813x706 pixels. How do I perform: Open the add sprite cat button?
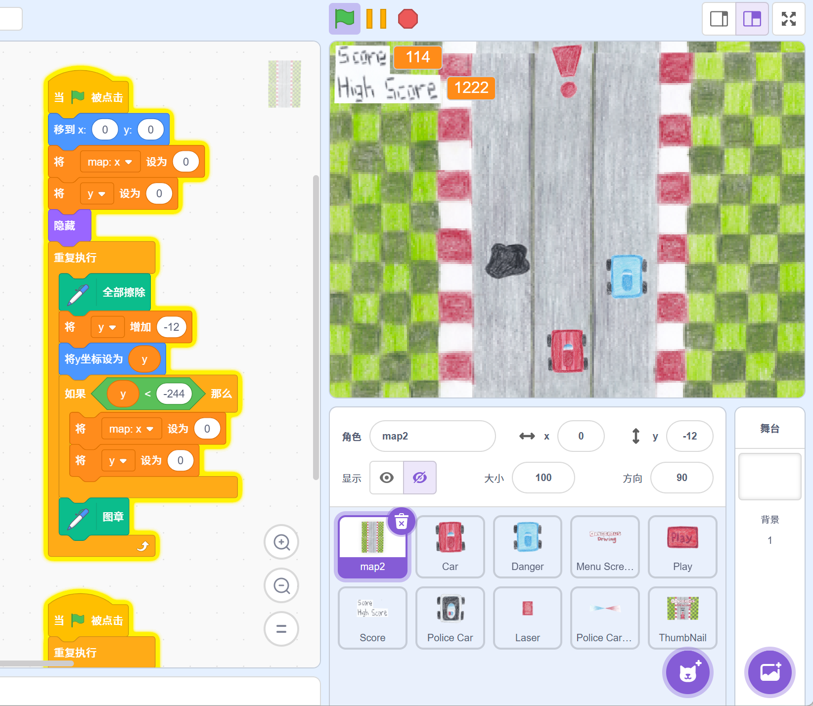[687, 672]
